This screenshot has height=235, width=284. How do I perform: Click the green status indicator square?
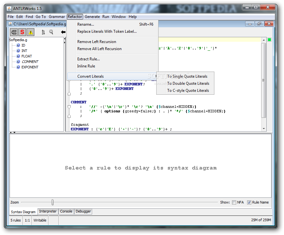(269, 40)
